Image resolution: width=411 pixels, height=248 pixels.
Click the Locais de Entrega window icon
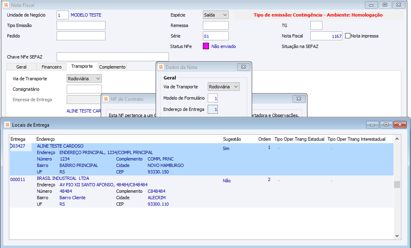point(7,125)
